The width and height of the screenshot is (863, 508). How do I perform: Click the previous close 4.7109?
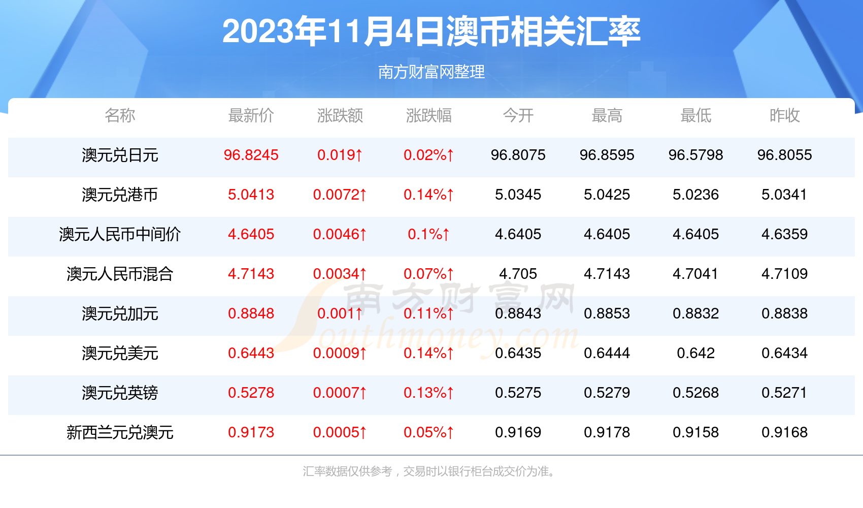784,274
